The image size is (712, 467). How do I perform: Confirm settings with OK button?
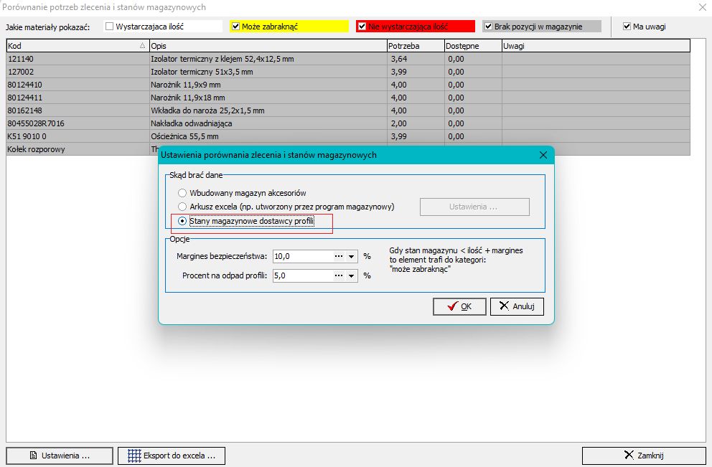tap(459, 306)
